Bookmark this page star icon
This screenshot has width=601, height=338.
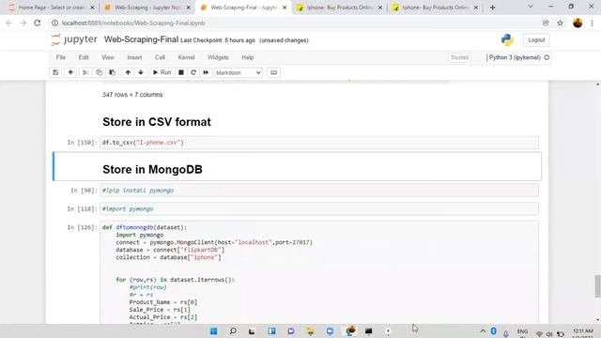(560, 23)
